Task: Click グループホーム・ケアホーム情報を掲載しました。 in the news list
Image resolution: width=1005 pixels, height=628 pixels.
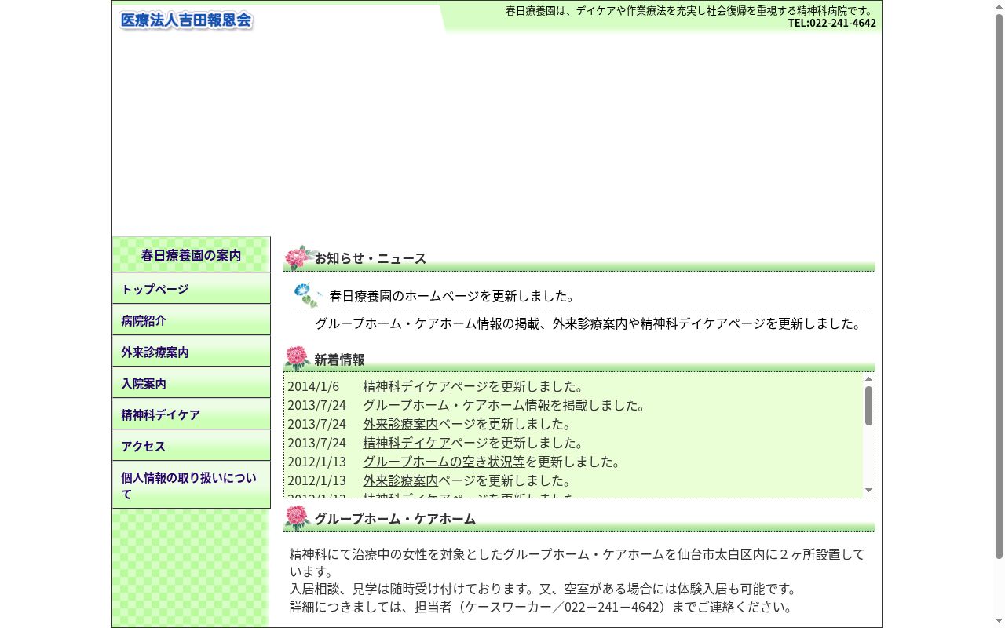Action: click(x=504, y=405)
